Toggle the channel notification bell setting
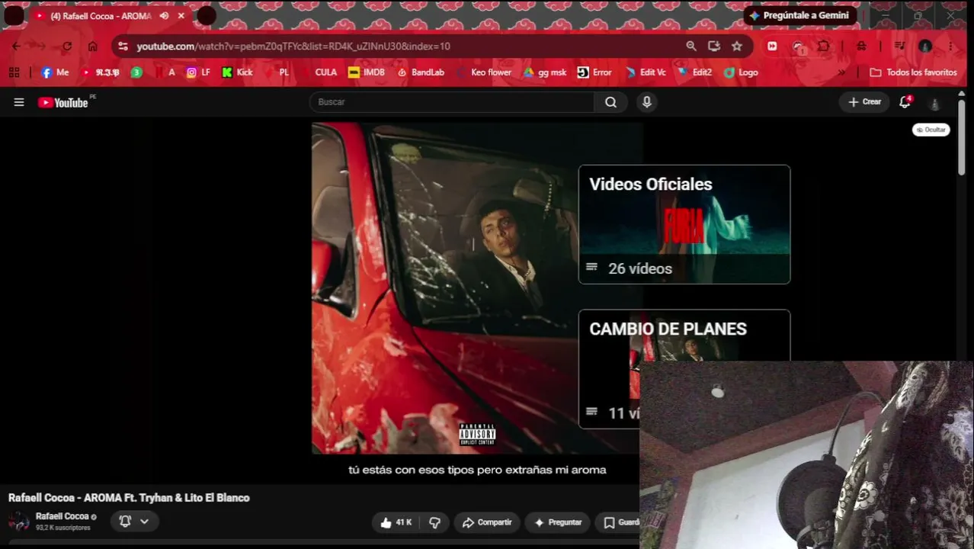 [x=125, y=521]
